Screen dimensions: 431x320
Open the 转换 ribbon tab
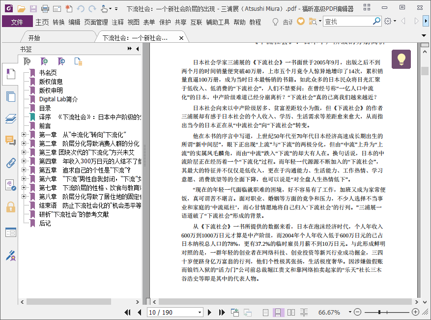[x=58, y=22]
